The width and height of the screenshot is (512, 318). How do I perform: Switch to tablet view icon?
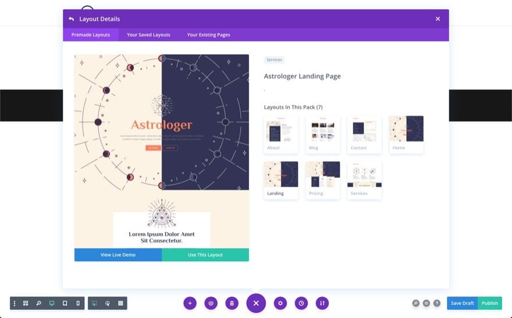(65, 303)
